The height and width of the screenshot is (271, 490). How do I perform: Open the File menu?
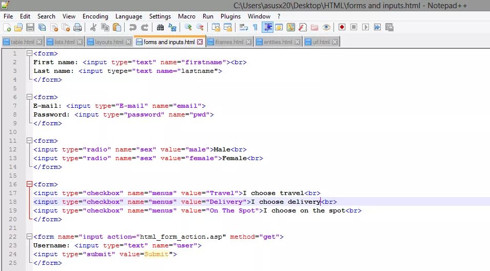[x=8, y=16]
